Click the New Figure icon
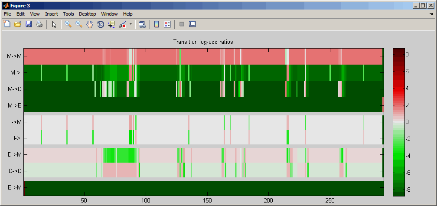437x206 pixels. 7,24
